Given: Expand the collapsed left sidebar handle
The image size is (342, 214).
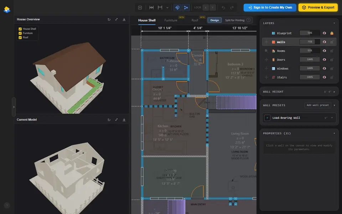Looking at the screenshot, I should (14, 107).
